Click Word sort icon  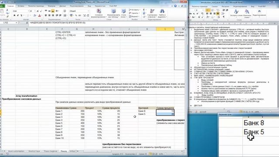click(x=219, y=17)
